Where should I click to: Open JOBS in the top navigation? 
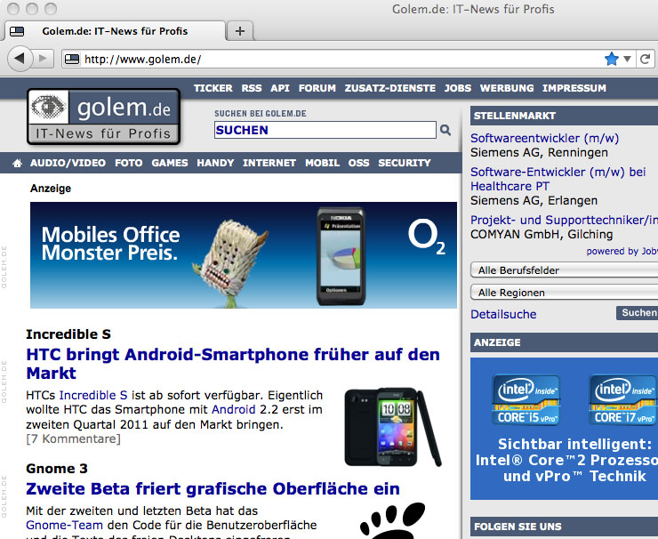click(458, 88)
